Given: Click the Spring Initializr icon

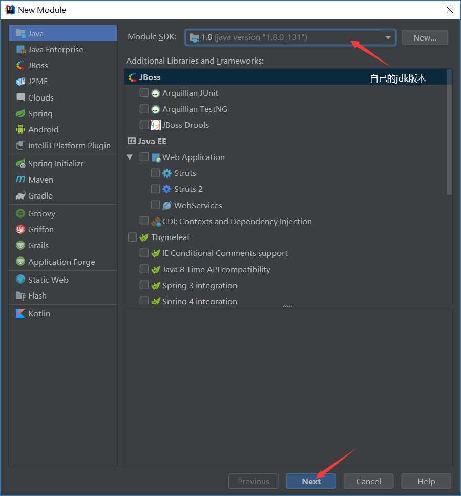Looking at the screenshot, I should pyautogui.click(x=20, y=164).
